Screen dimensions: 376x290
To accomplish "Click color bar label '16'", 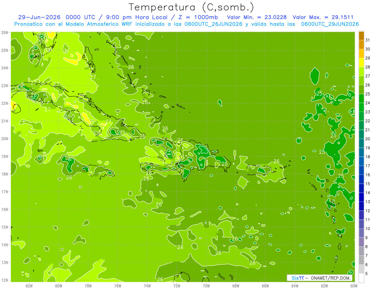I will [x=368, y=175].
